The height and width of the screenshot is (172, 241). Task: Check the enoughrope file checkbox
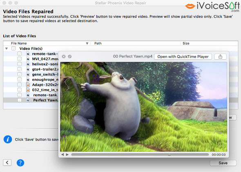20,80
